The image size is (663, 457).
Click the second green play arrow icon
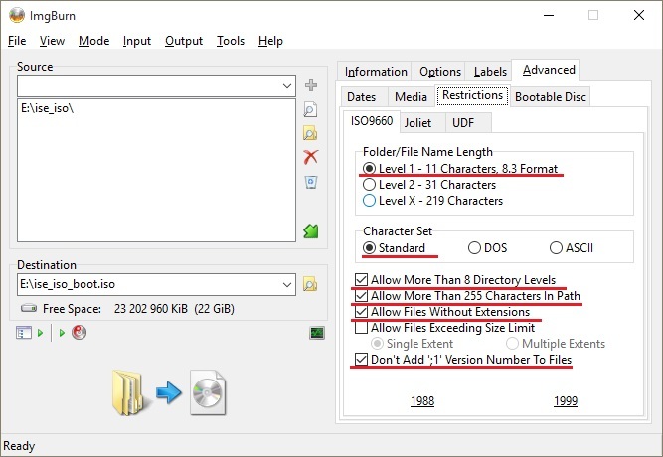[x=62, y=333]
